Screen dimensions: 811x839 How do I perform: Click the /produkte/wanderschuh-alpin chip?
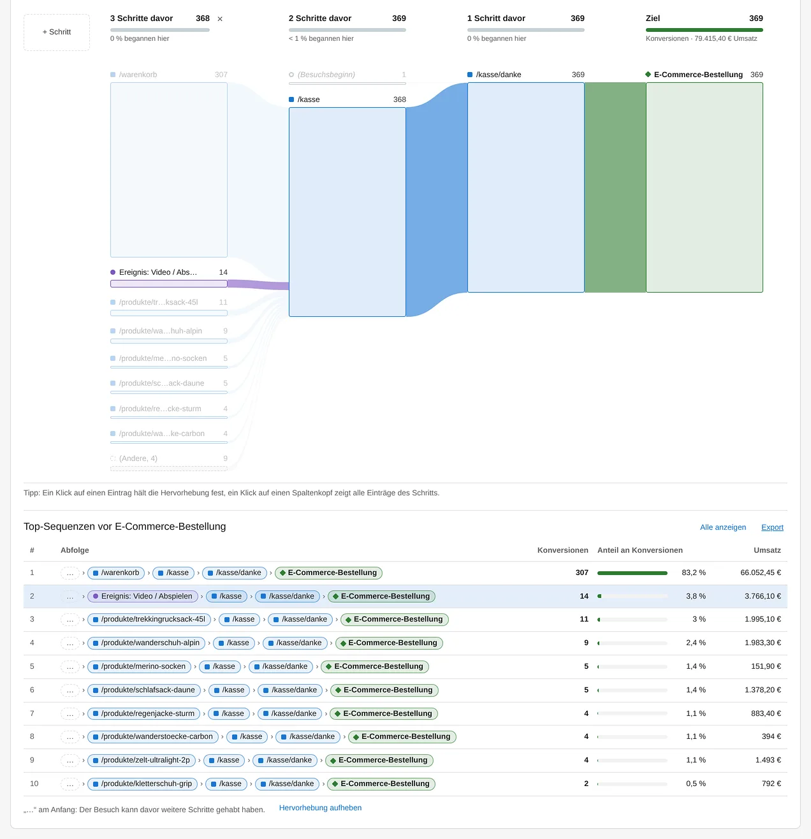click(x=147, y=643)
